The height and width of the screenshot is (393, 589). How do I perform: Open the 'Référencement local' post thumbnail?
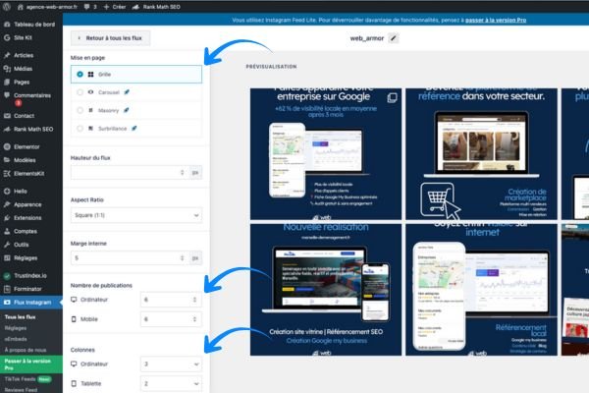482,290
